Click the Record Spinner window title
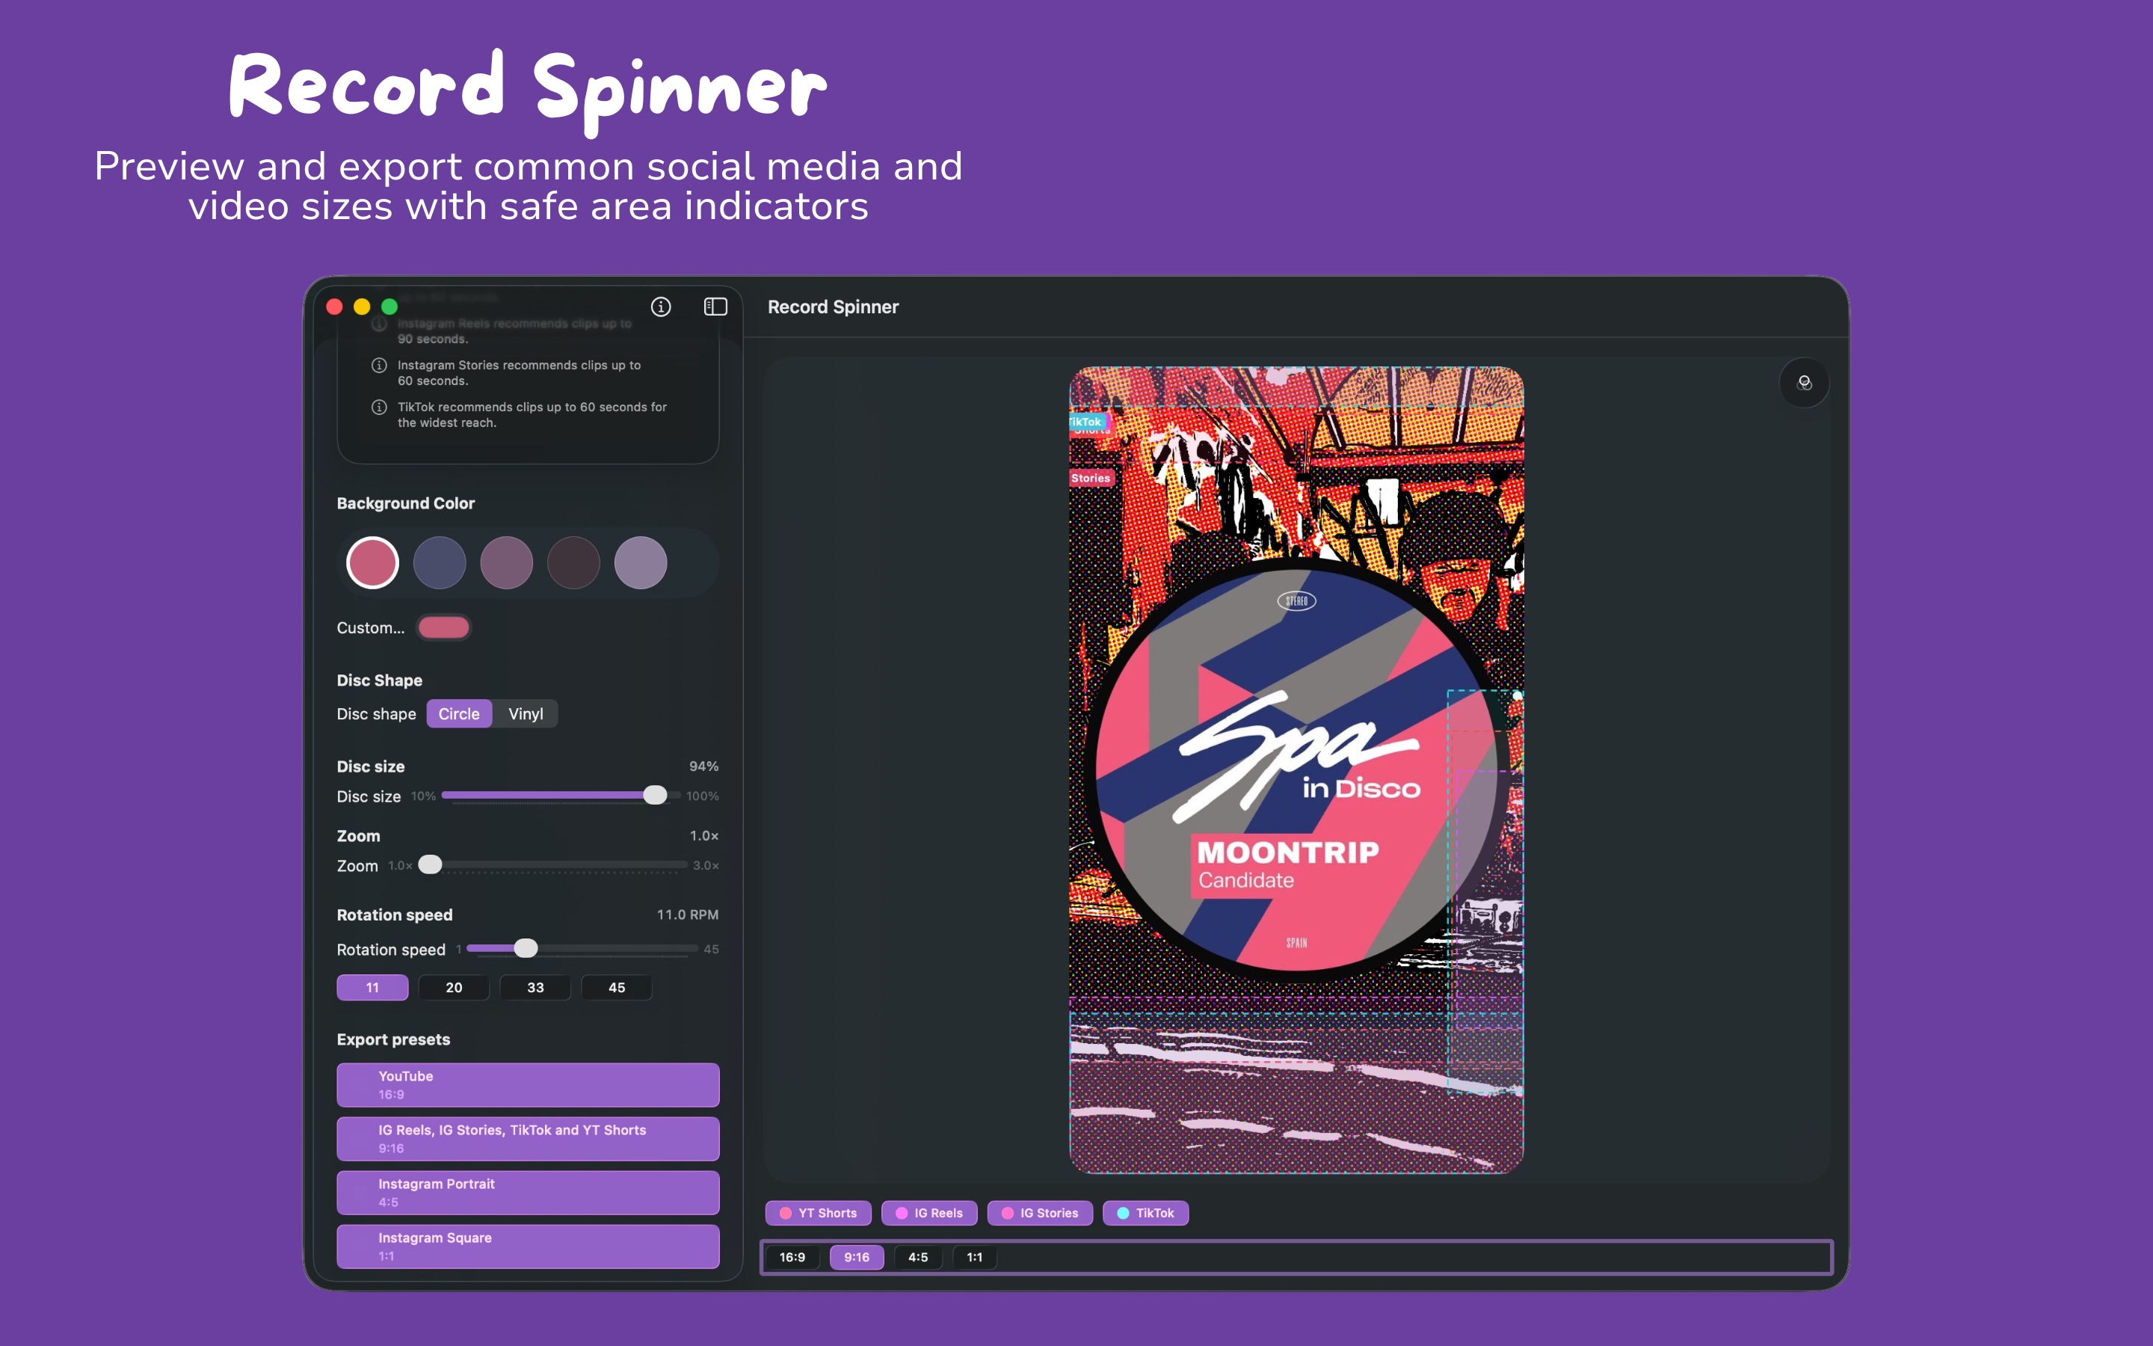The image size is (2153, 1346). pyautogui.click(x=833, y=307)
